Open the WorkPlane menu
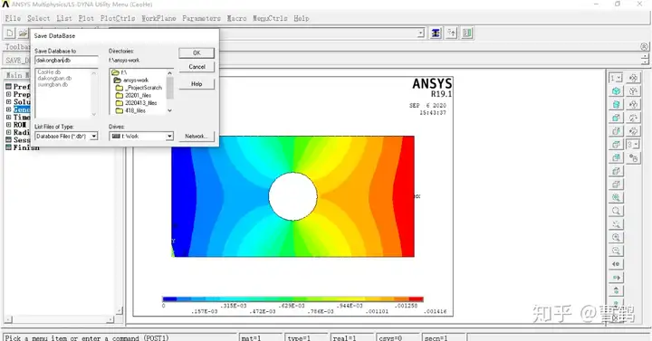 [158, 18]
